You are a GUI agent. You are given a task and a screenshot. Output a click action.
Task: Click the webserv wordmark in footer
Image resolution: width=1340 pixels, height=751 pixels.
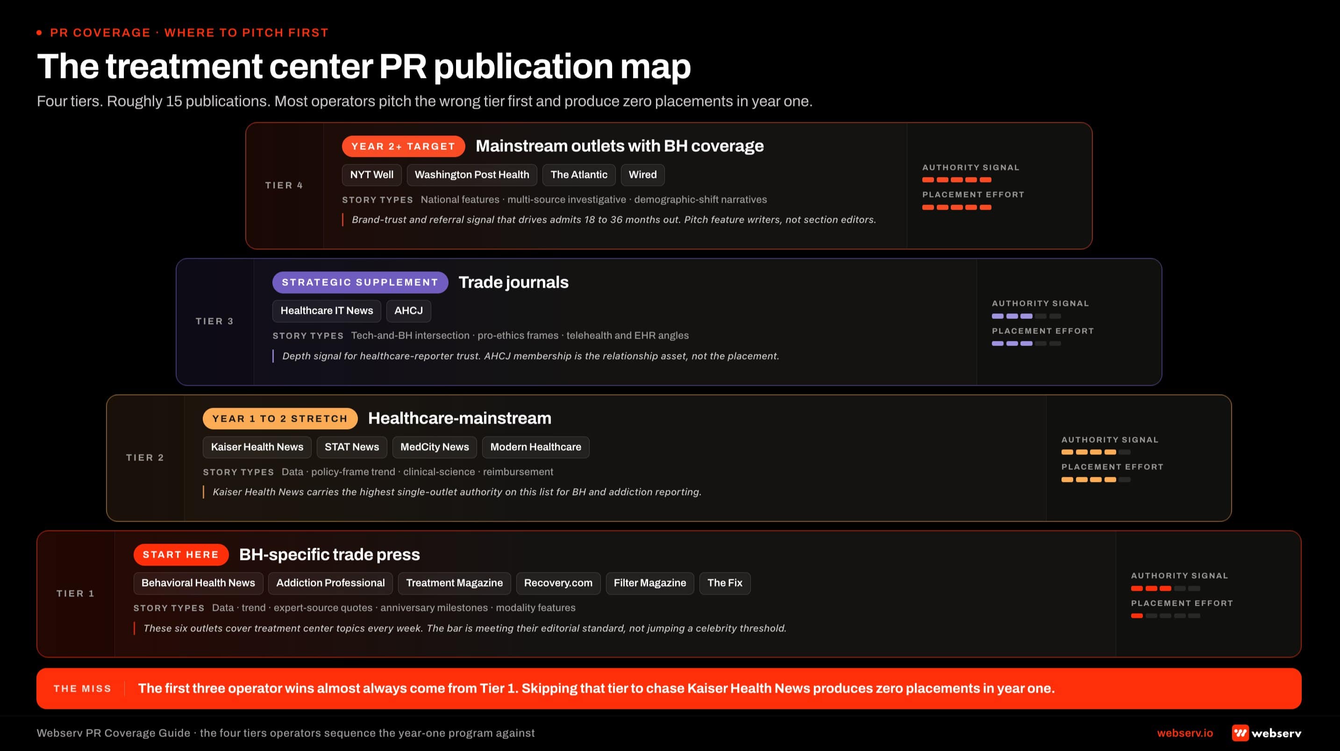1276,733
